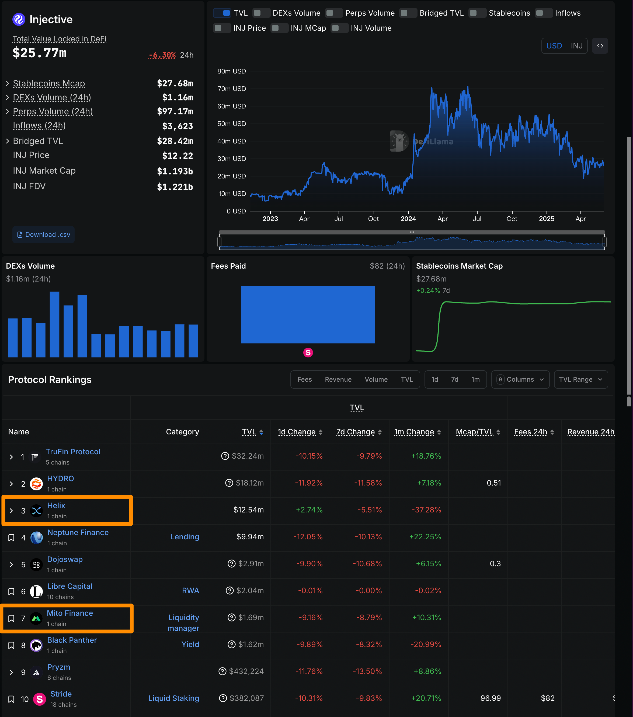Expand the Stablecoins Mcap row
The image size is (633, 717).
7,83
